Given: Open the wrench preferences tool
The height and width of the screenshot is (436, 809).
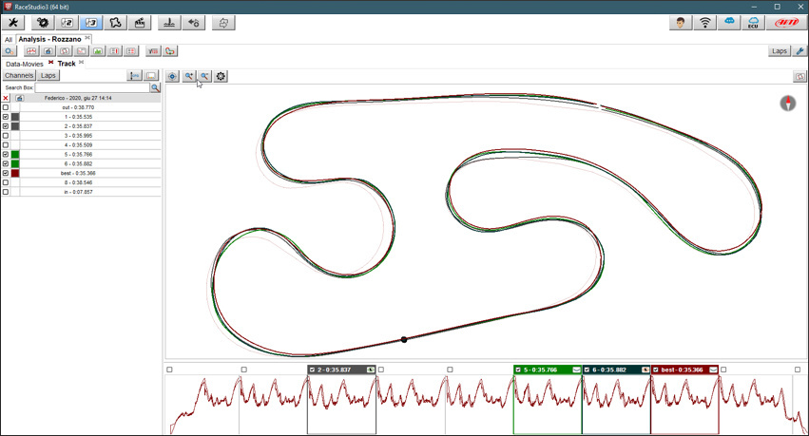Looking at the screenshot, I should pyautogui.click(x=13, y=22).
